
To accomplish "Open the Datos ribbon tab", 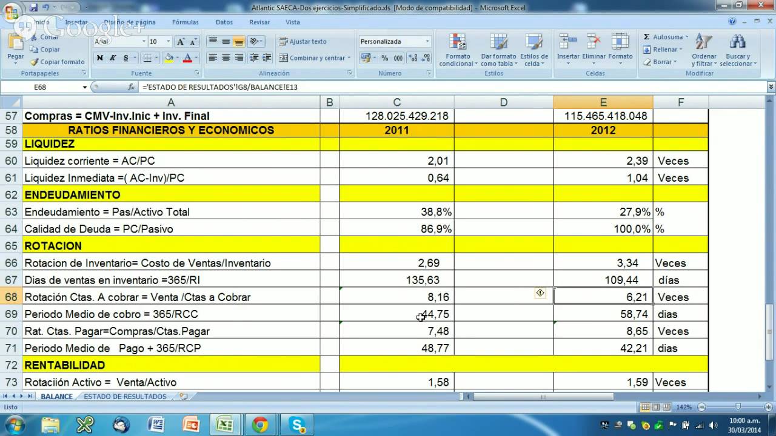I will pos(224,22).
